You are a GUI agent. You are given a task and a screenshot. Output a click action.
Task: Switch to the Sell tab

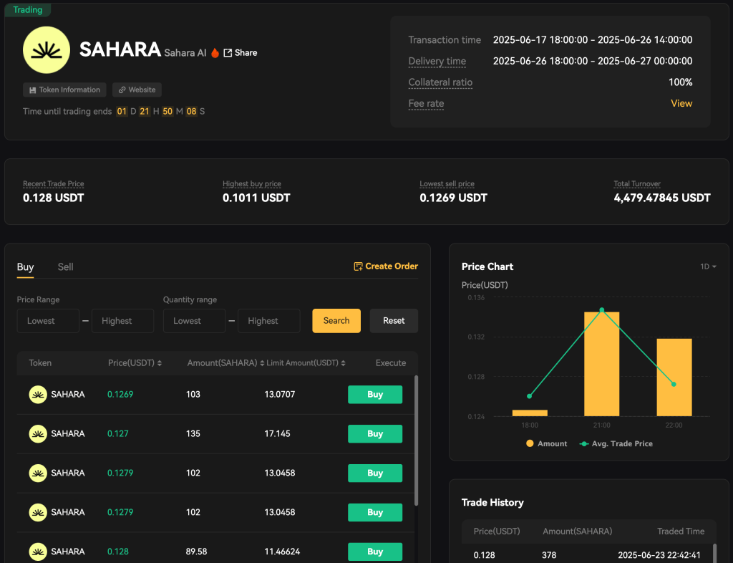pyautogui.click(x=65, y=266)
